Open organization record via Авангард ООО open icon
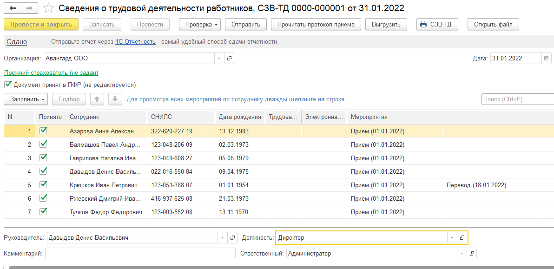Viewport: 554px width, 269px height. pyautogui.click(x=229, y=59)
